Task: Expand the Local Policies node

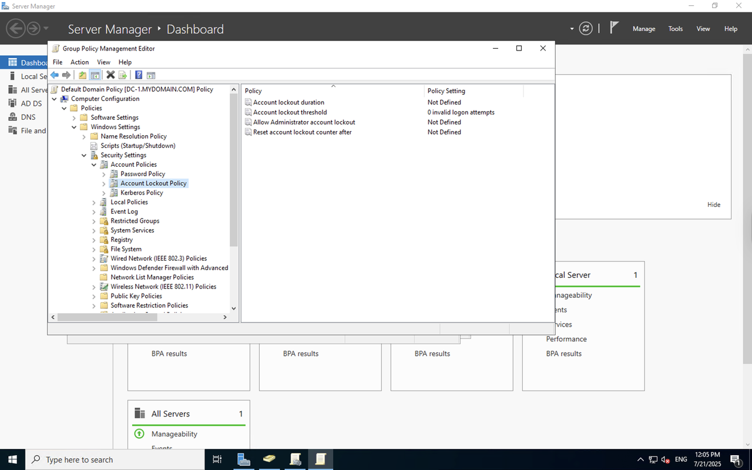Action: point(94,202)
